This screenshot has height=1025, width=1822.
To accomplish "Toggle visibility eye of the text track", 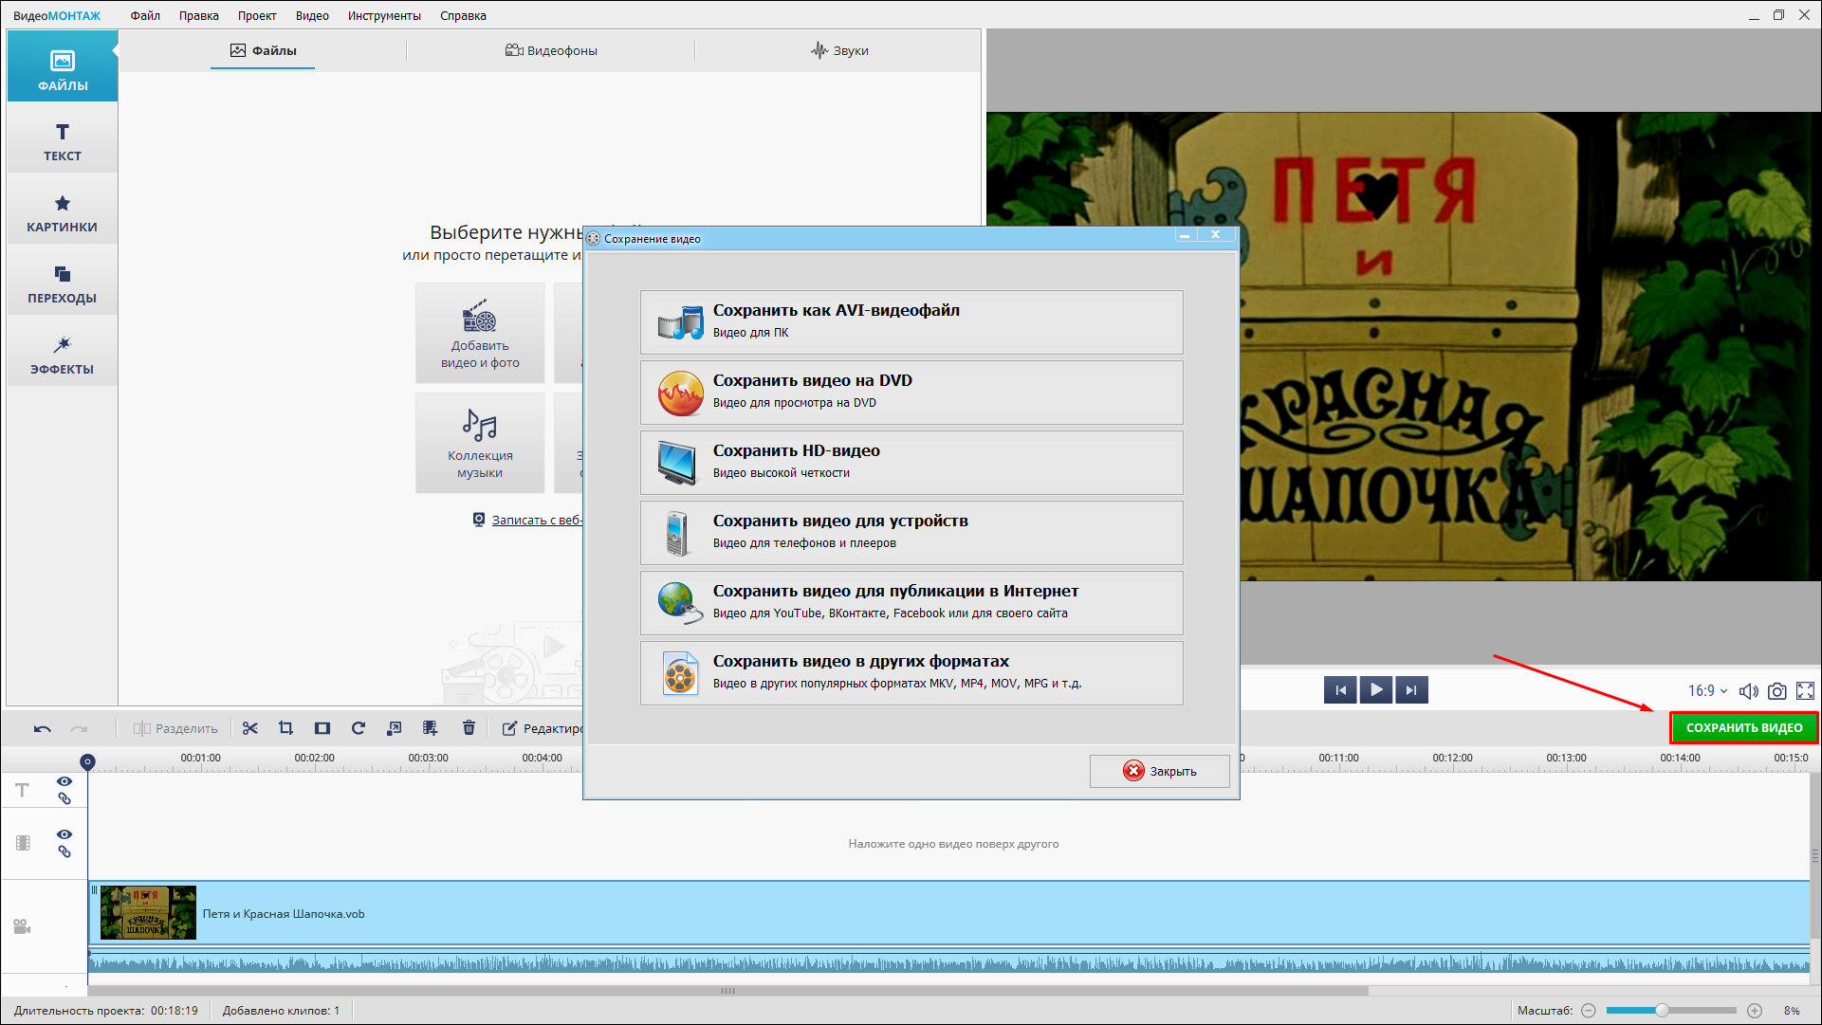I will pos(64,781).
